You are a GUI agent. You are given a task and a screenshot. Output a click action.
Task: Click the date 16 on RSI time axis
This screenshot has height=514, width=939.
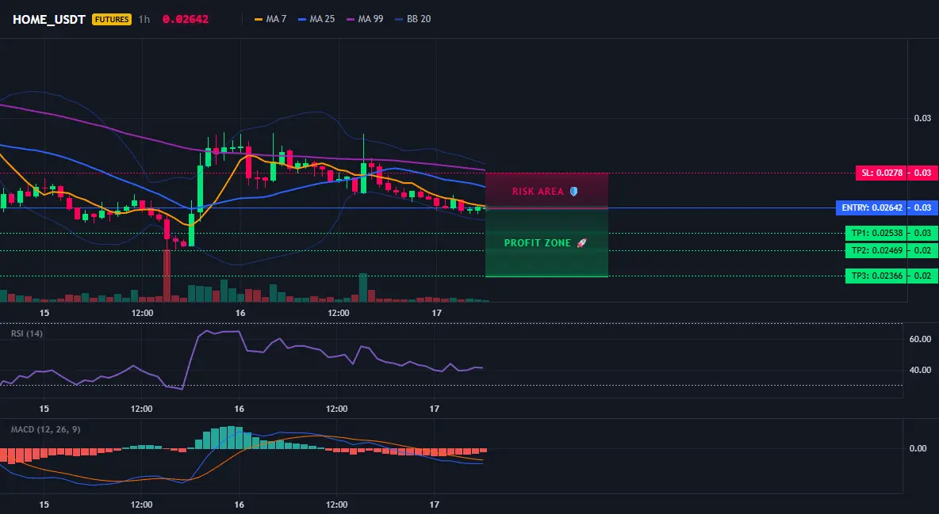tap(239, 409)
